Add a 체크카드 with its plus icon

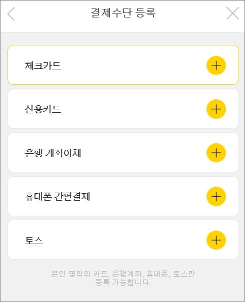(216, 65)
